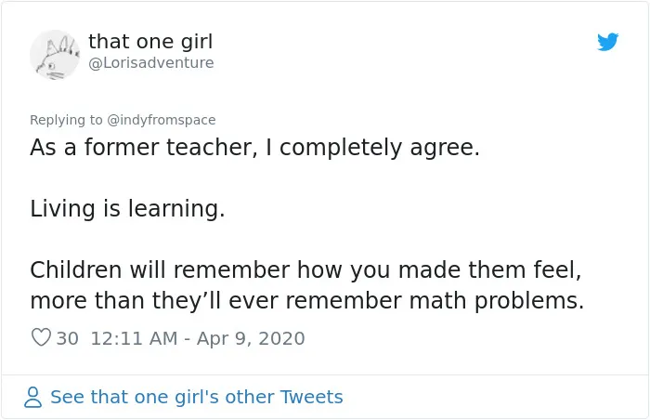
Task: Open the sketched cat profile avatar
Action: click(55, 55)
